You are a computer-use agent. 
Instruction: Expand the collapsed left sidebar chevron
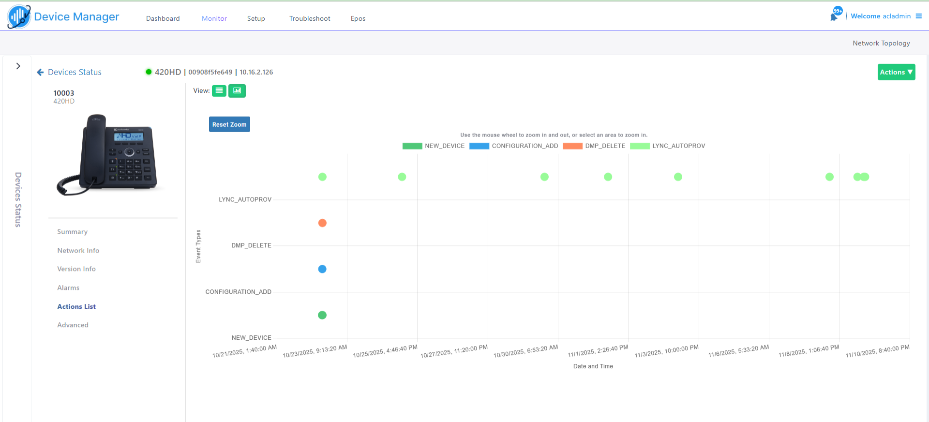(18, 66)
